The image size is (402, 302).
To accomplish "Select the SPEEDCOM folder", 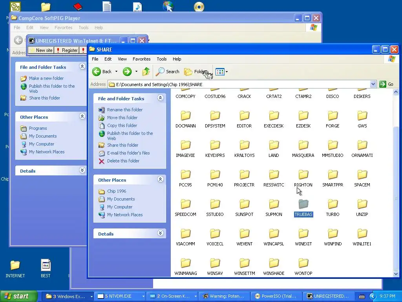I will tap(185, 208).
